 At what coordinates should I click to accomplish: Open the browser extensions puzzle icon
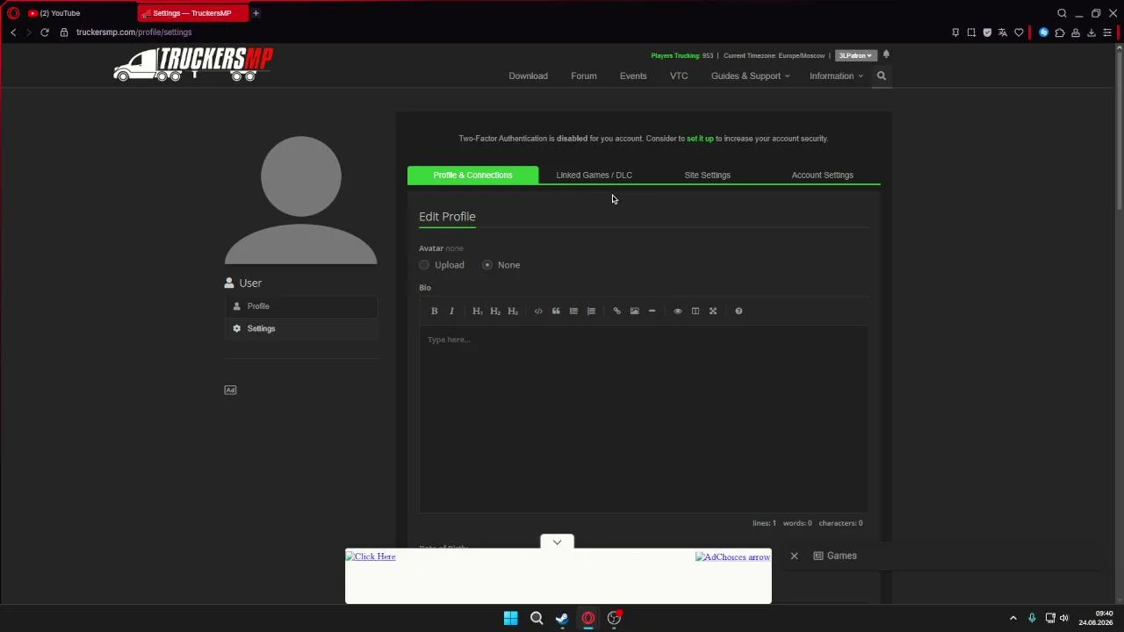pos(1060,32)
